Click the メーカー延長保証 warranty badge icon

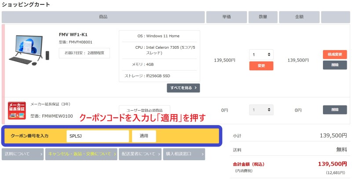[x=17, y=110]
